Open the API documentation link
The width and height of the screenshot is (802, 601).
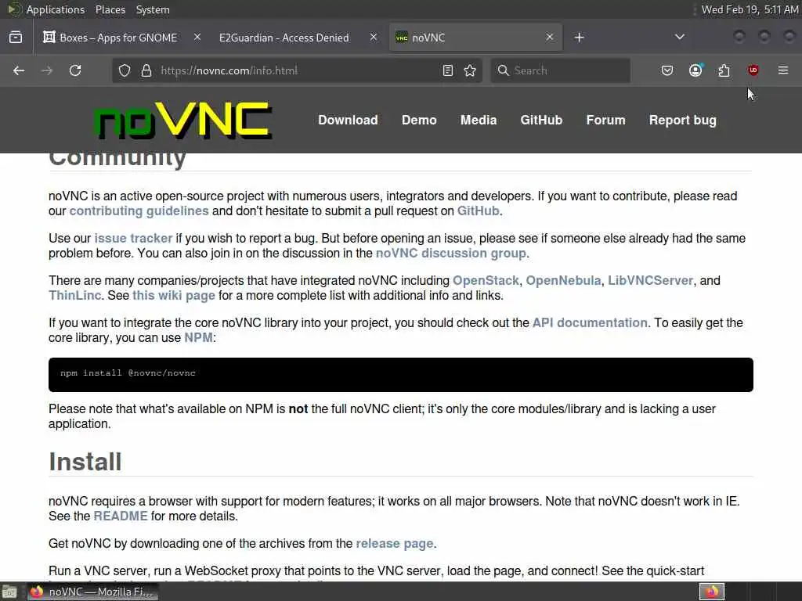(x=590, y=322)
